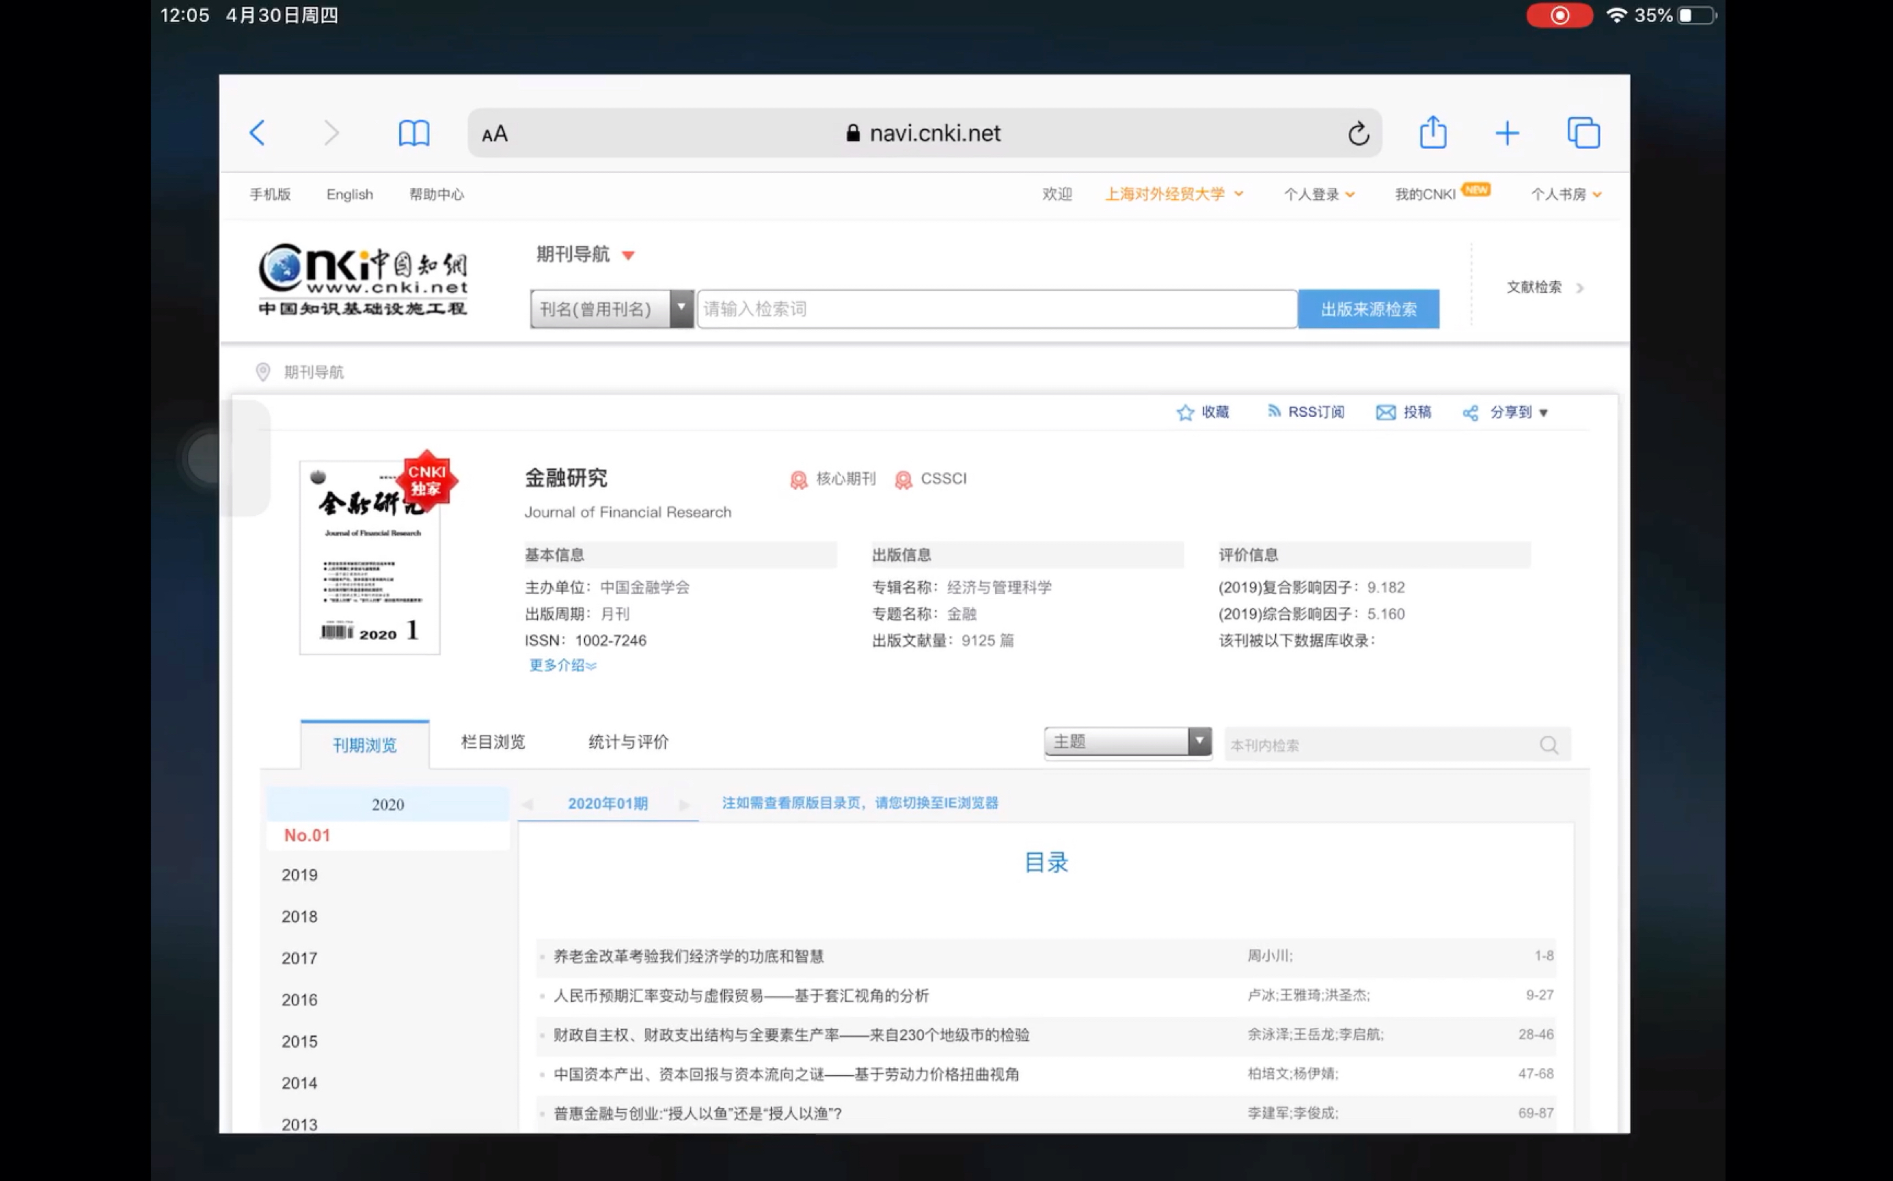
Task: Expand year 2019 in issue list
Action: click(x=300, y=875)
